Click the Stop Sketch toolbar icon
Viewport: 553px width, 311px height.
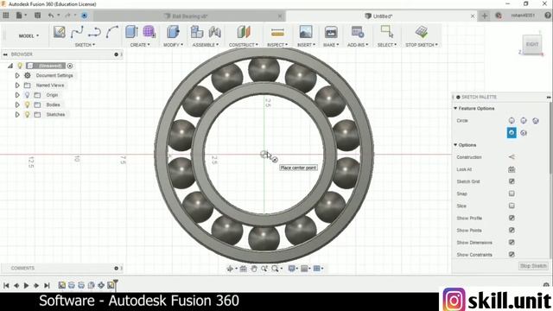click(422, 32)
